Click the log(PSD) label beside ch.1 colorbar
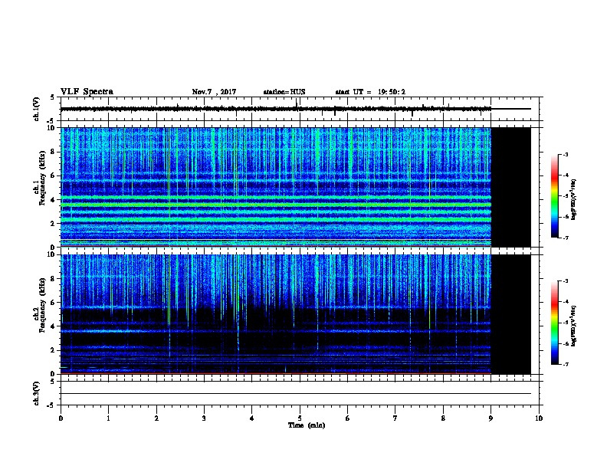607x469 pixels. pyautogui.click(x=574, y=199)
